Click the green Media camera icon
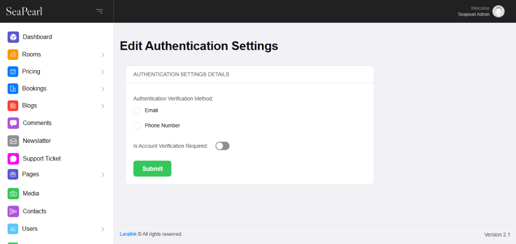This screenshot has width=516, height=244. (x=13, y=194)
